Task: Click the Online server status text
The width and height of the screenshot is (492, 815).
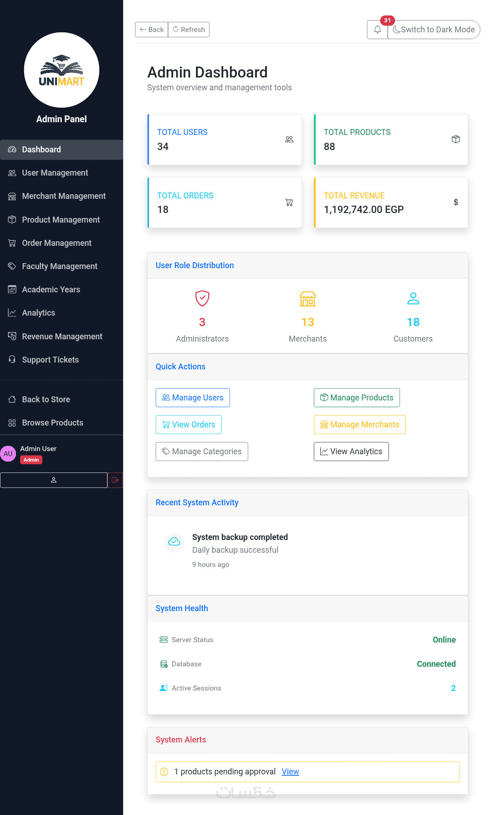Action: click(x=444, y=640)
